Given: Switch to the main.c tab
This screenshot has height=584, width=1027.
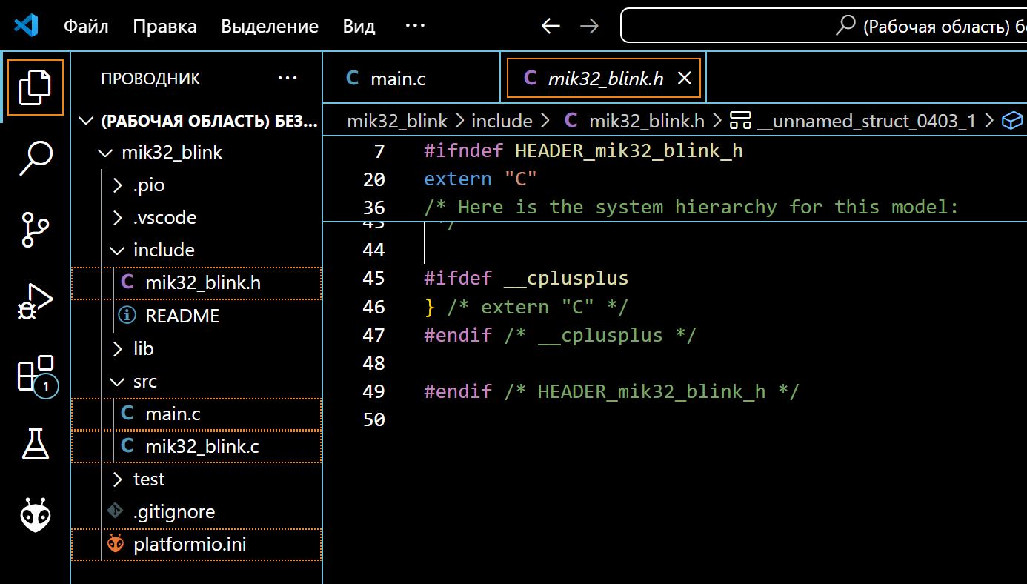Looking at the screenshot, I should pos(399,77).
